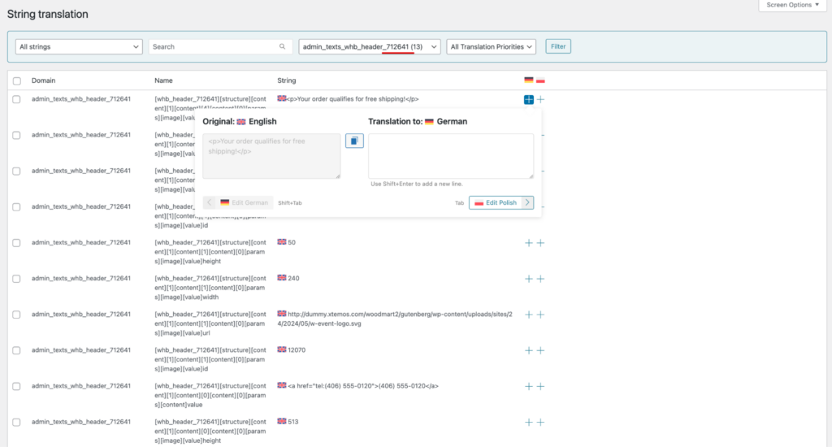Check the row checkbox for phone link string
The width and height of the screenshot is (832, 447).
[17, 387]
